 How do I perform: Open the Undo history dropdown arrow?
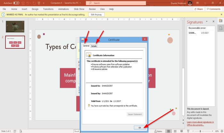pos(31,3)
